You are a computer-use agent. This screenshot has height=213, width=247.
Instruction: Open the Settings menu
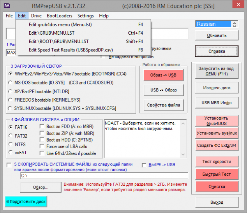click(x=86, y=16)
